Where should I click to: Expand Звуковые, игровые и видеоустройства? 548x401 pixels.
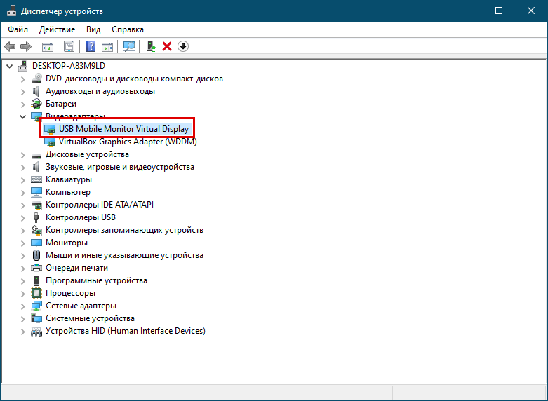point(22,167)
